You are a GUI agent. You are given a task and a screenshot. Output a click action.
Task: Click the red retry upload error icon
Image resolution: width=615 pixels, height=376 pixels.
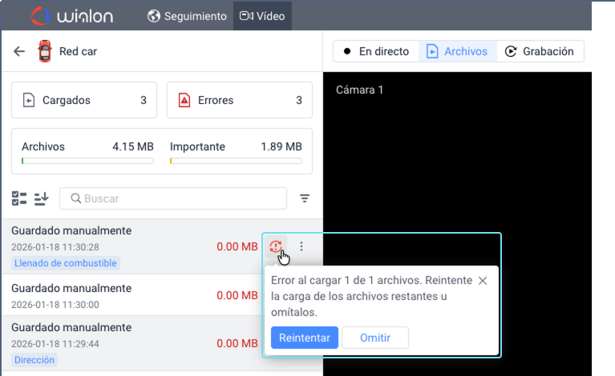(x=275, y=246)
